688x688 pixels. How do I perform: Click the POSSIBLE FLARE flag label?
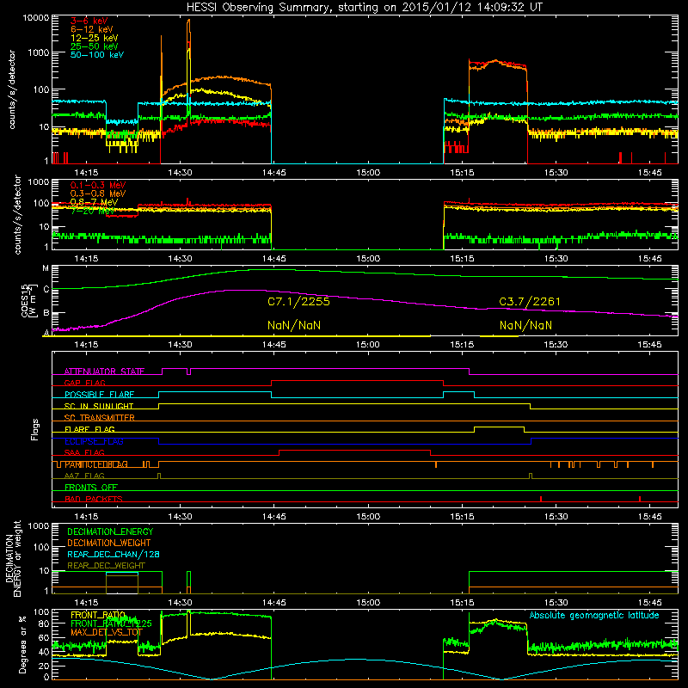pos(99,395)
